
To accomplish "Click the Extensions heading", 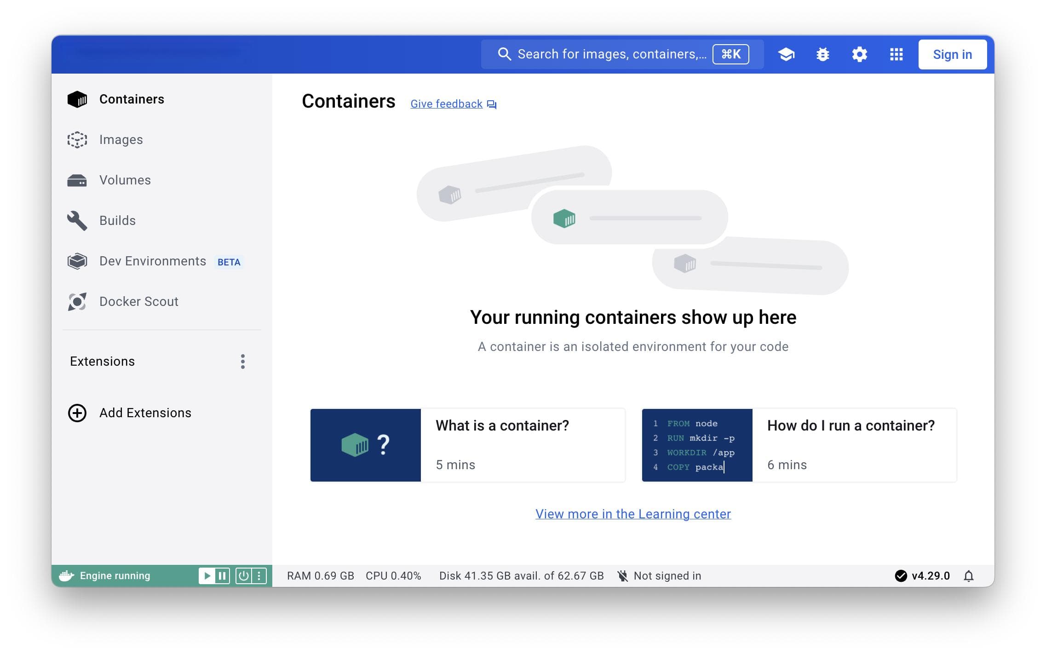I will pyautogui.click(x=103, y=362).
